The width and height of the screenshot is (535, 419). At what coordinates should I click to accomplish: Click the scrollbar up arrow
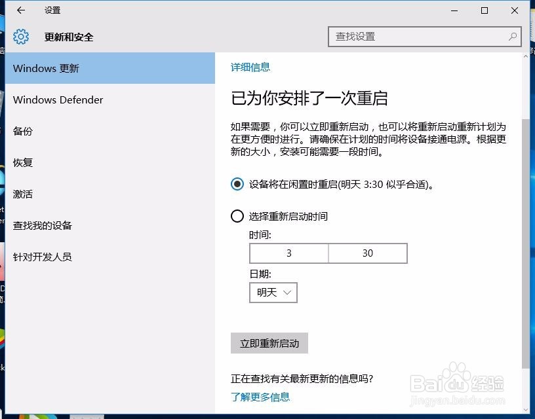pyautogui.click(x=526, y=56)
